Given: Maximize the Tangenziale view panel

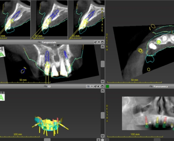Looking at the screenshot, I should [x=102, y=42].
